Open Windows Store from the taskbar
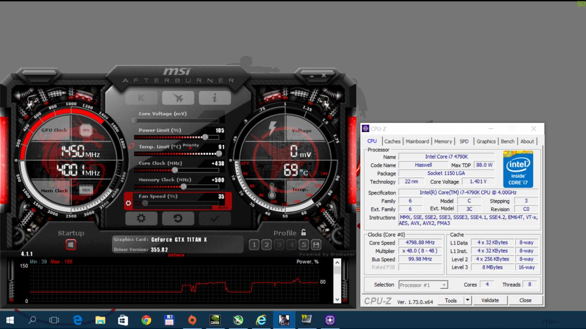586x329 pixels. (123, 320)
